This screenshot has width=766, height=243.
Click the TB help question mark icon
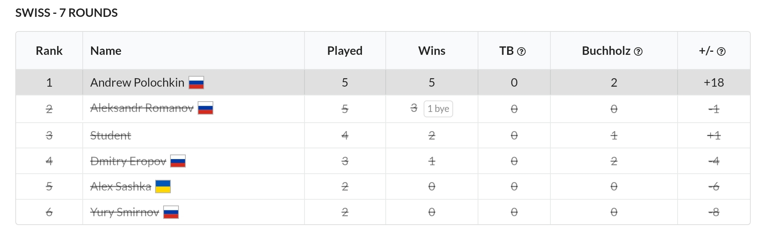[521, 51]
